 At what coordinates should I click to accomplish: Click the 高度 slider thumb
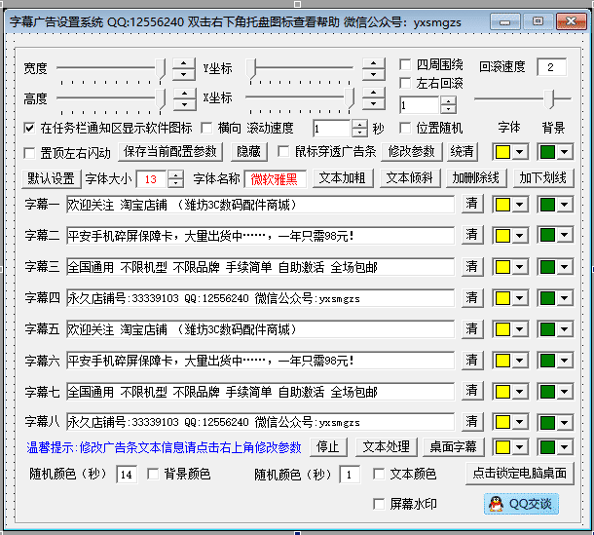[x=162, y=99]
